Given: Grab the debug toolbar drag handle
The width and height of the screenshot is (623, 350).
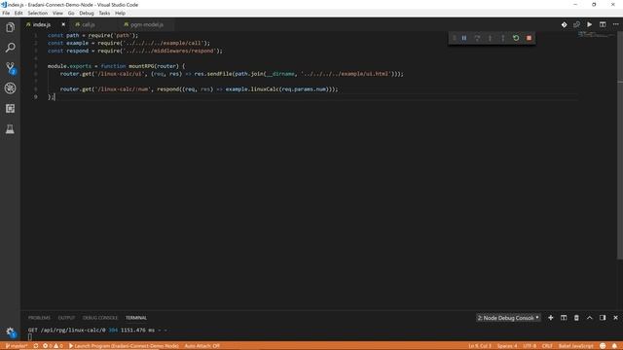Looking at the screenshot, I should point(454,38).
